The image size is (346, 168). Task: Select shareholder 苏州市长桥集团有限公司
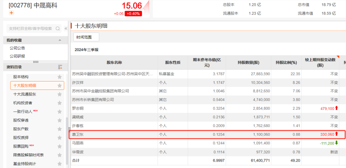click(93, 100)
